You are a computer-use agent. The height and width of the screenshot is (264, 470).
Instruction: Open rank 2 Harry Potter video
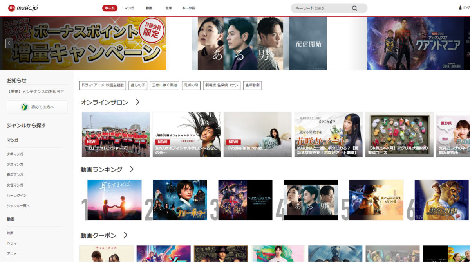point(180,200)
